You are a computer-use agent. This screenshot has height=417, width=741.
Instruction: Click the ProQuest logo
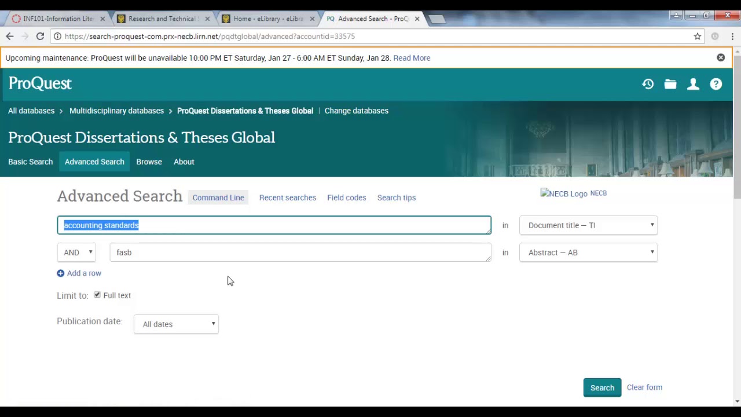pos(40,83)
